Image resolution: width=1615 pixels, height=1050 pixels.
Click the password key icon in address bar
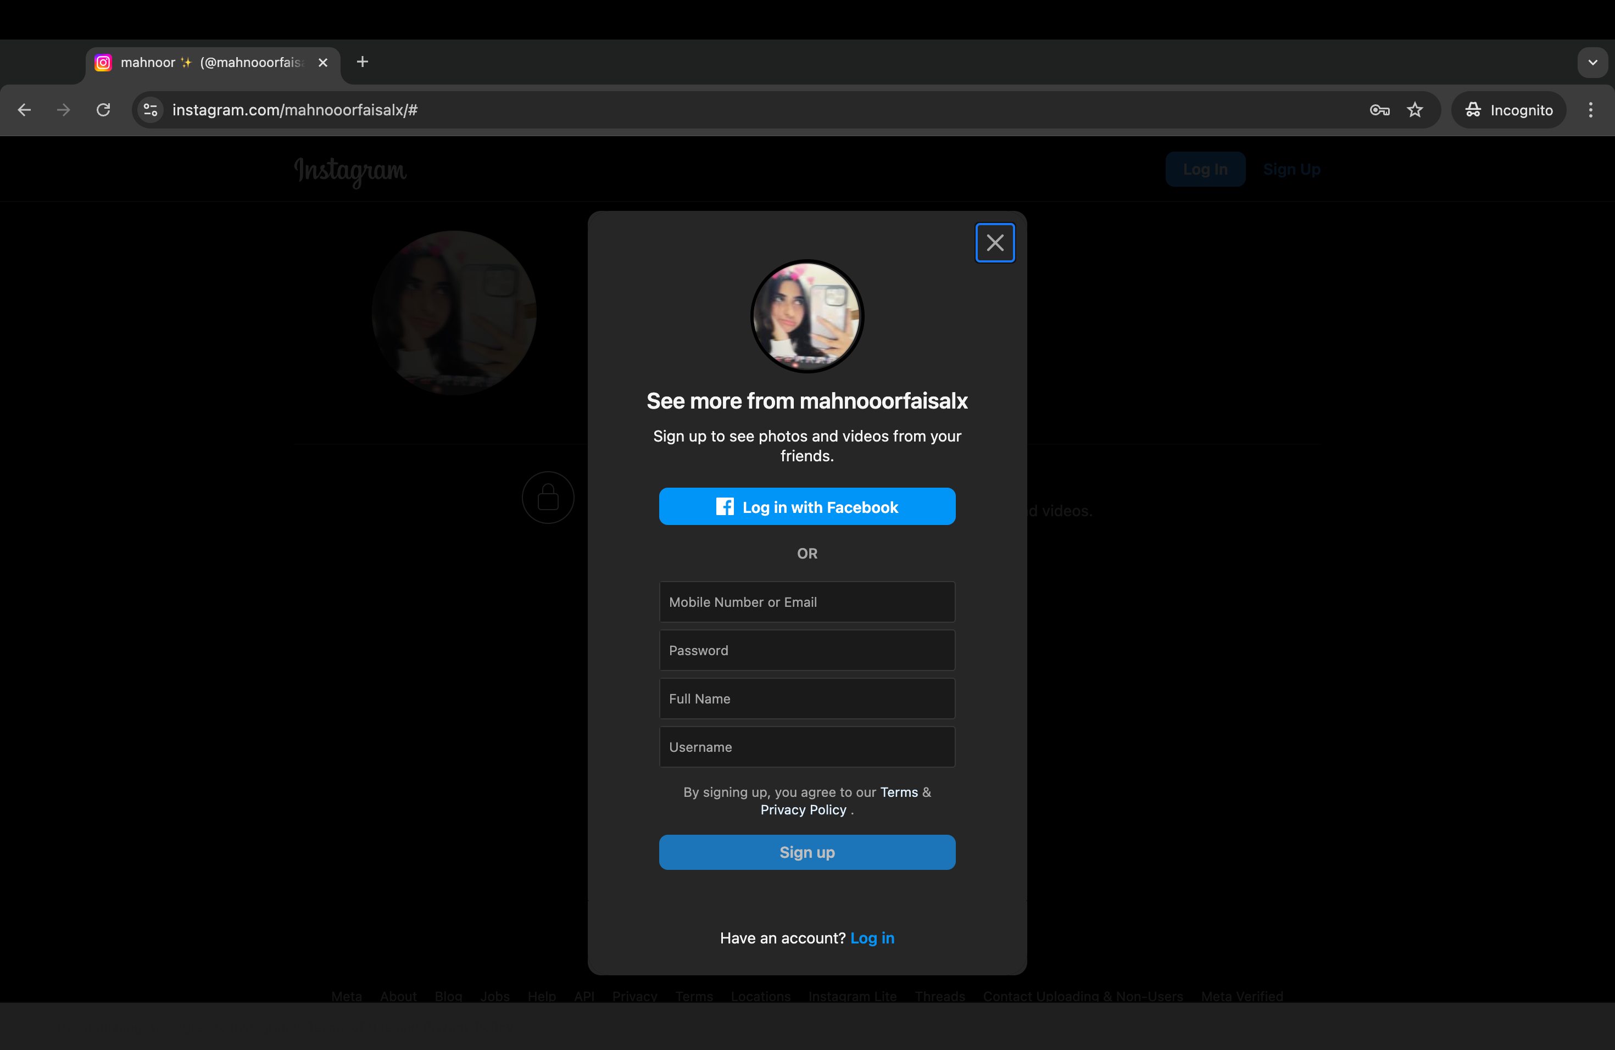click(1379, 110)
